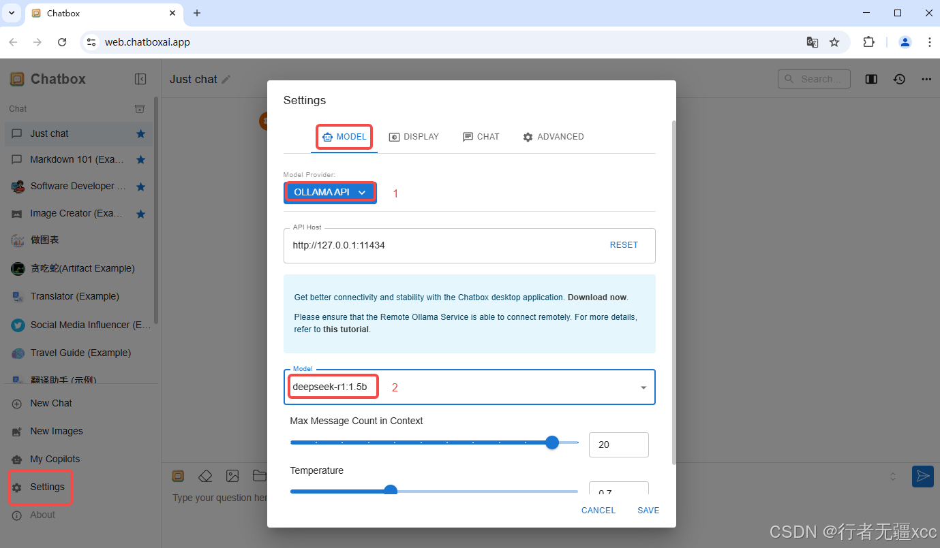The width and height of the screenshot is (940, 548).
Task: Cancel the Settings dialog
Action: pos(598,511)
